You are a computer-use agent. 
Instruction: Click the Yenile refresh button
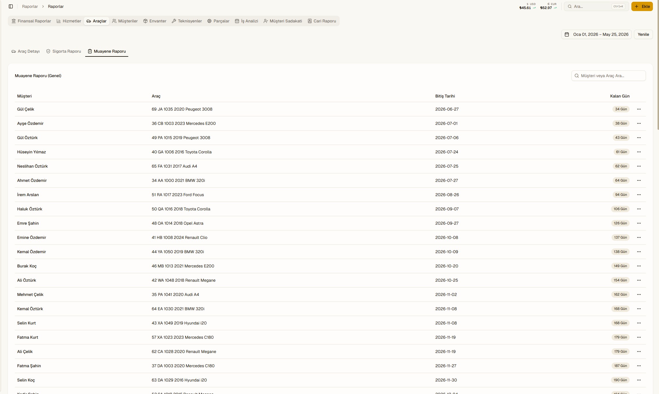(643, 34)
